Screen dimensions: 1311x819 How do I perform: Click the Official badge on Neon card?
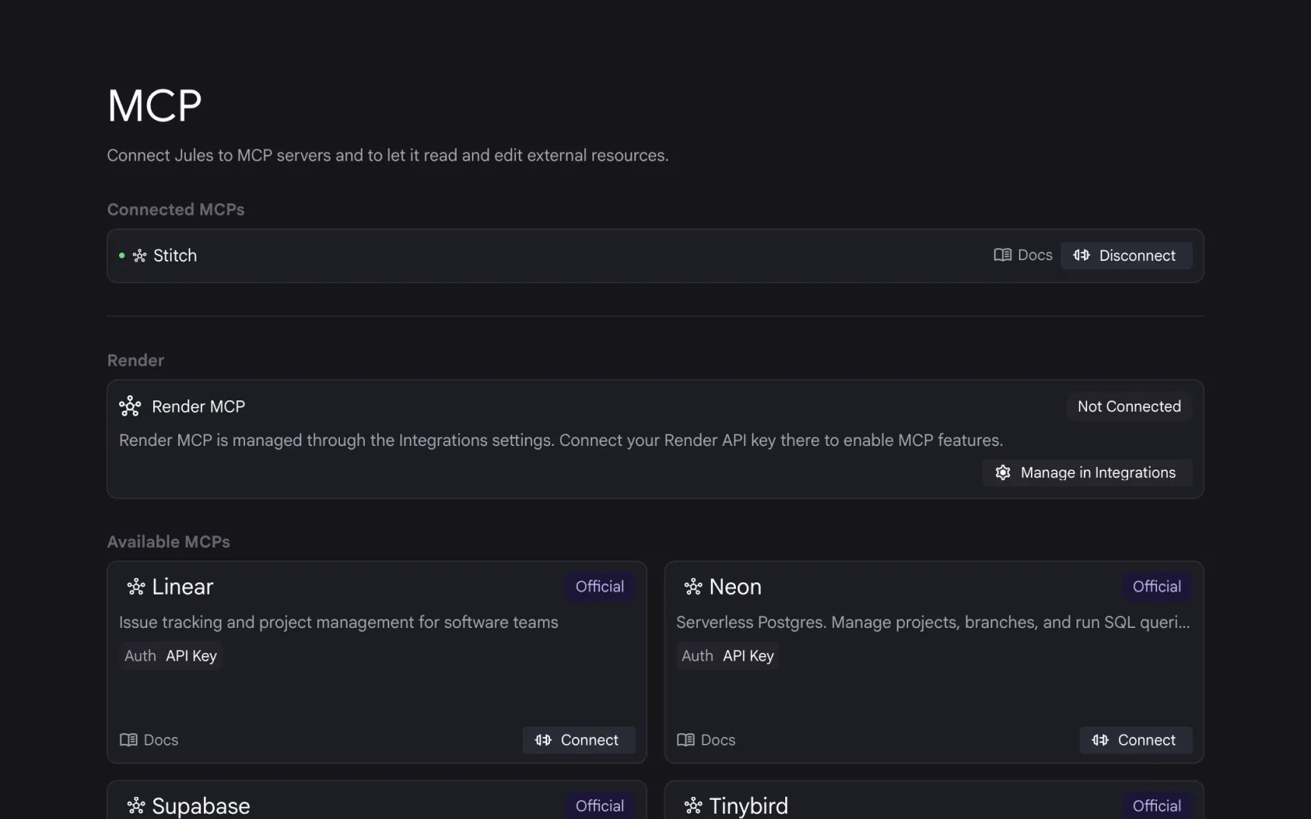(x=1156, y=587)
